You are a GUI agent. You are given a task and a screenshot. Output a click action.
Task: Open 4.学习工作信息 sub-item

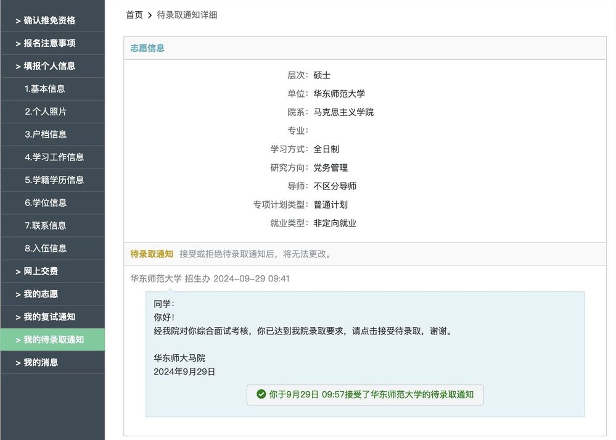[x=54, y=157]
